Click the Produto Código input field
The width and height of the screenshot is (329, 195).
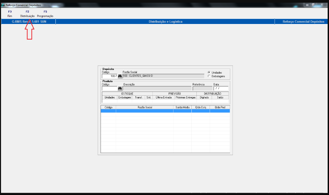(x=110, y=88)
